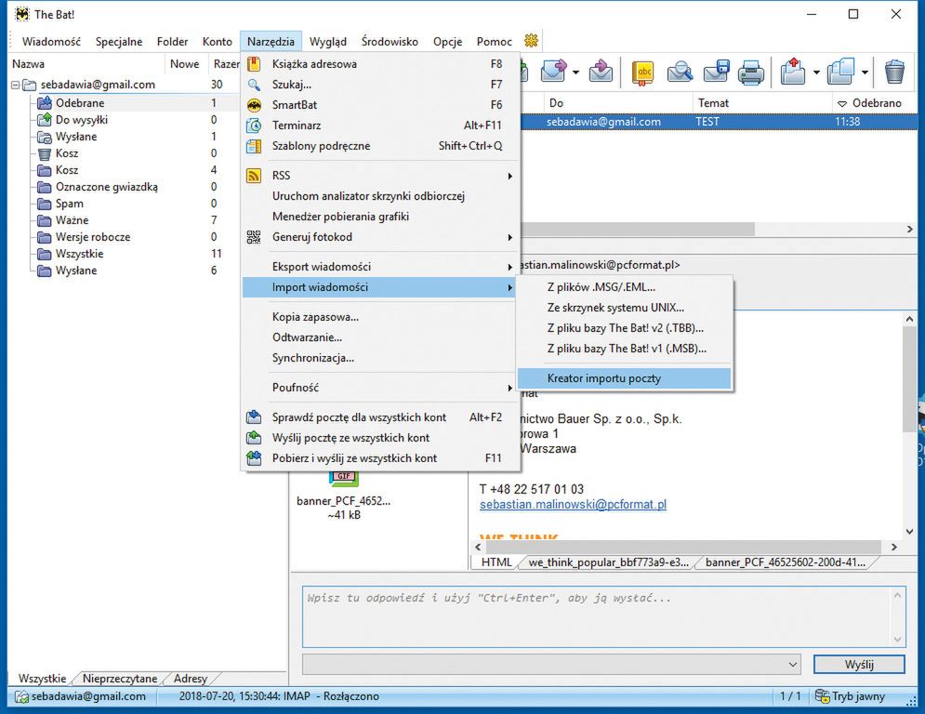Select the HTML tab in message preview
The width and height of the screenshot is (925, 714).
[496, 562]
